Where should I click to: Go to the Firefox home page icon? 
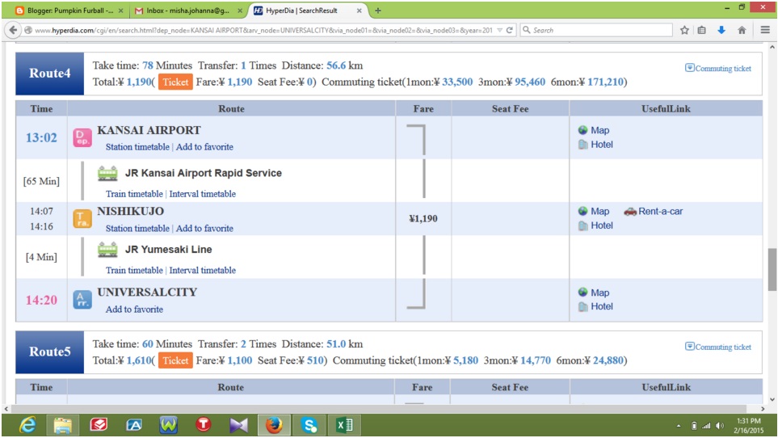tap(742, 30)
